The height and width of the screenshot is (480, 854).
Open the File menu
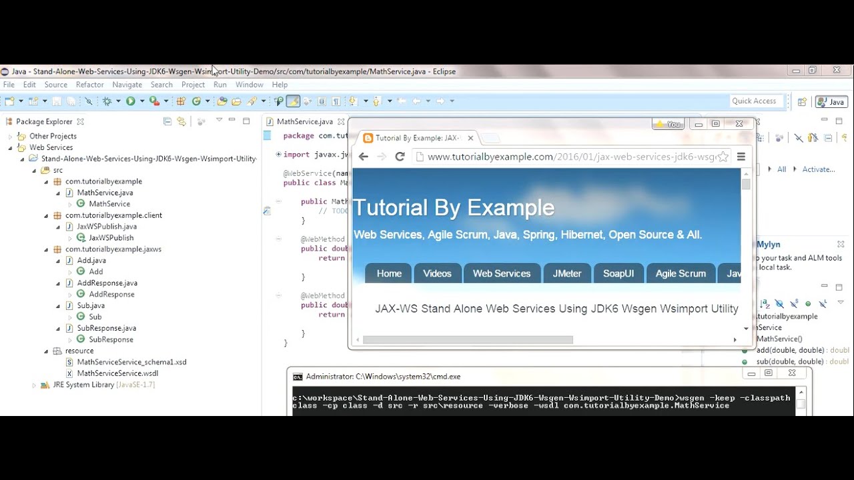[9, 85]
